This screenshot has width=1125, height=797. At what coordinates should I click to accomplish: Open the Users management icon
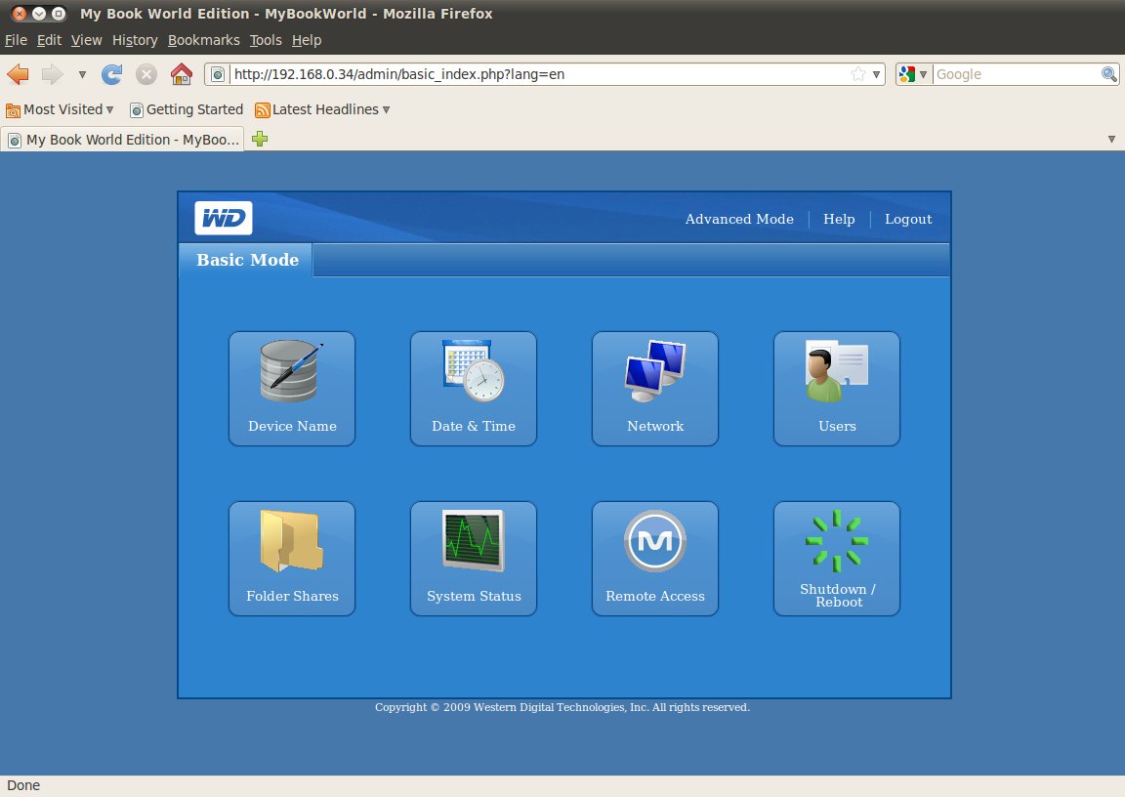[x=836, y=388]
